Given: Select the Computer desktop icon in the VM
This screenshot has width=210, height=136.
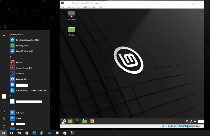Looking at the screenshot, I should pyautogui.click(x=71, y=16).
